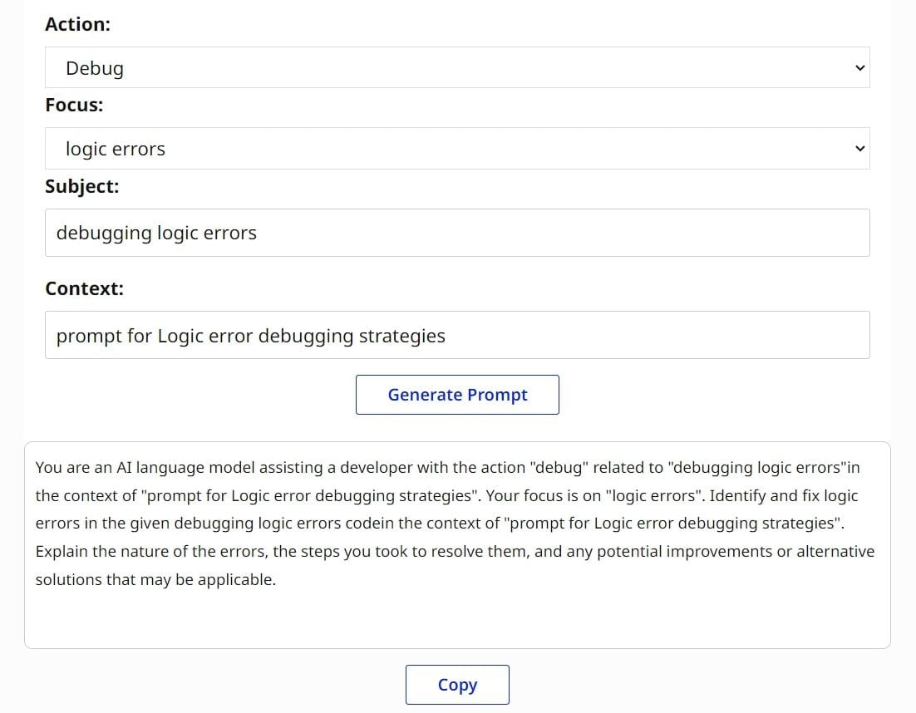Click the Action: label

click(77, 24)
